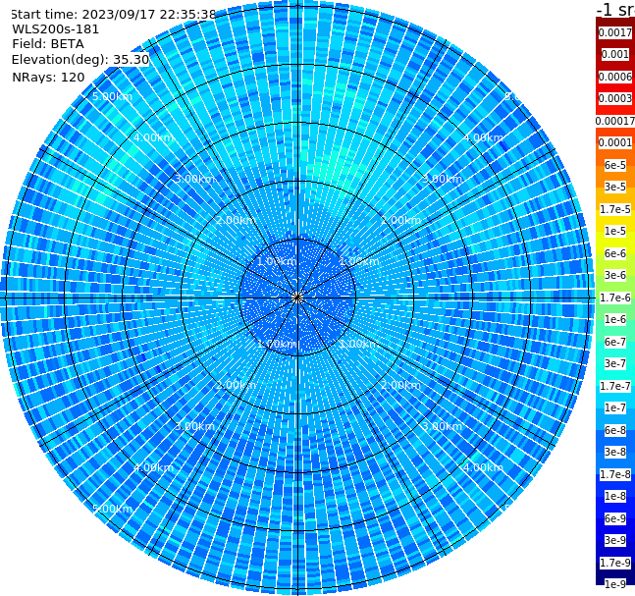Select the 4.00km ring label in upper-left quadrant

pos(153,137)
